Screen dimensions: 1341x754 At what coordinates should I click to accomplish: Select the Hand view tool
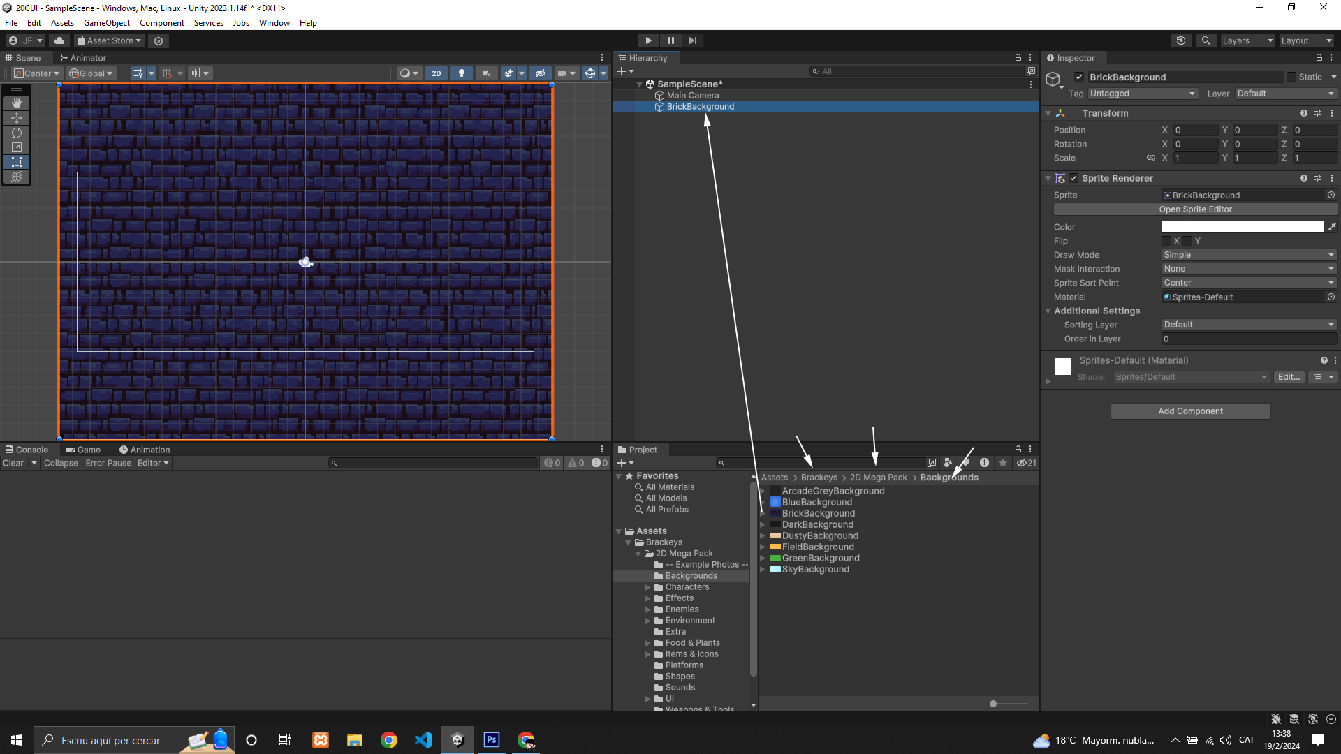17,103
